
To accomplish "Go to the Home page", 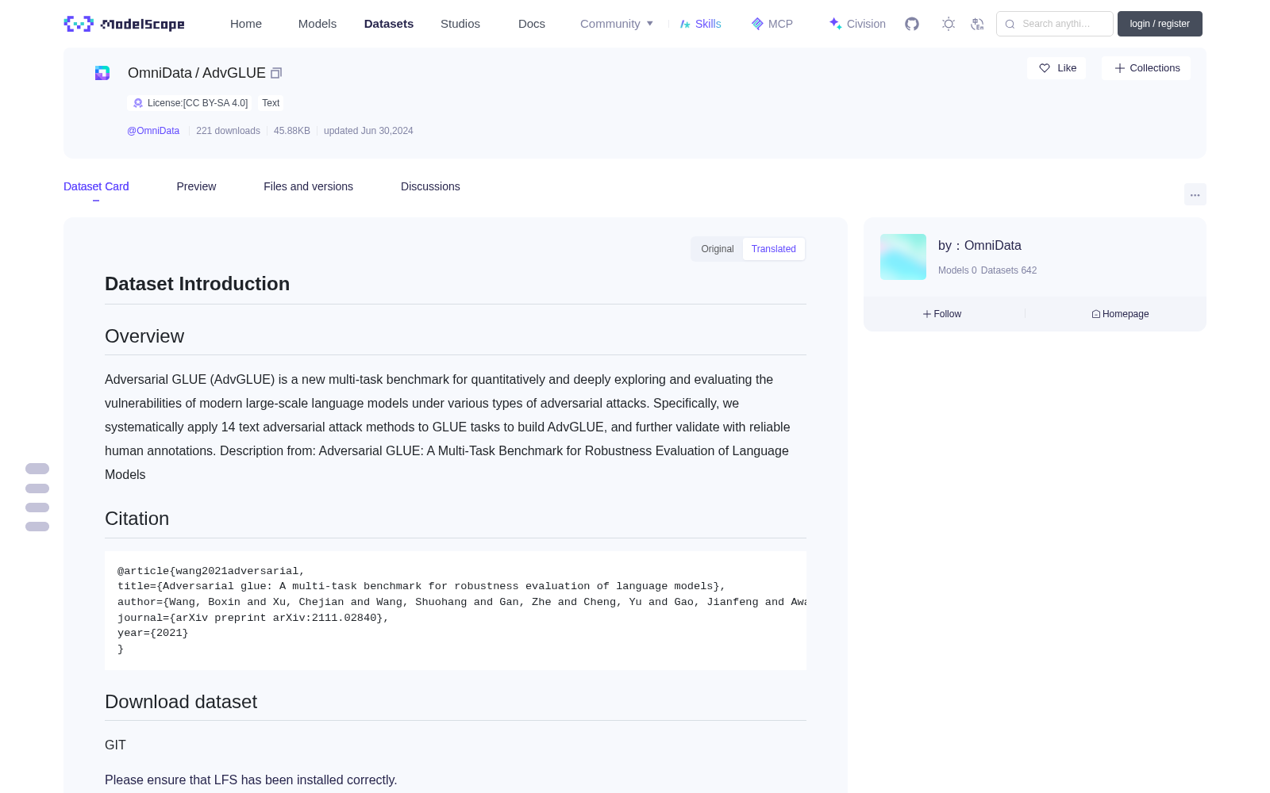I will coord(246,24).
